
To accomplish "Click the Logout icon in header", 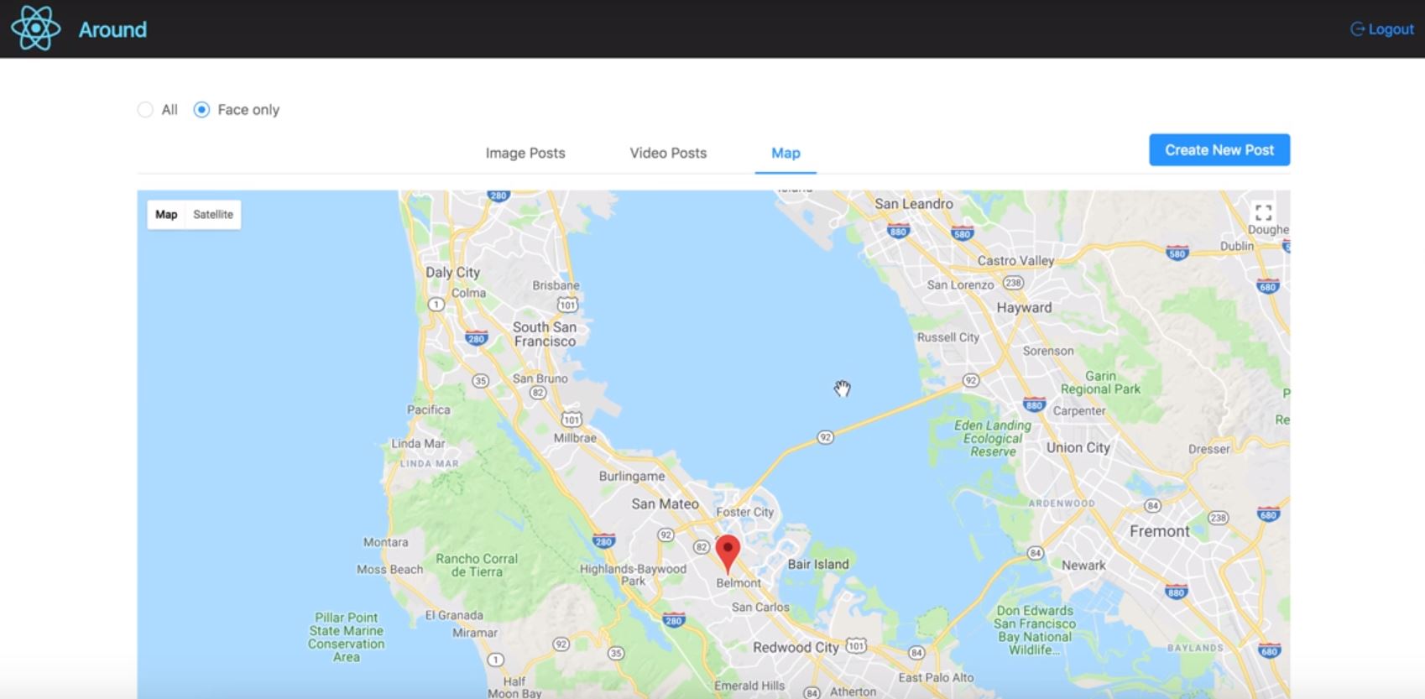I will point(1357,29).
